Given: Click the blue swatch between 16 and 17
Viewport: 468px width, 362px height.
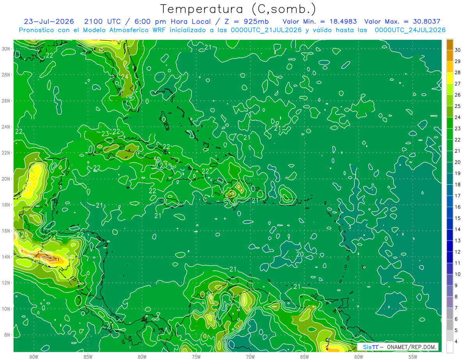Looking at the screenshot, I should [x=450, y=202].
